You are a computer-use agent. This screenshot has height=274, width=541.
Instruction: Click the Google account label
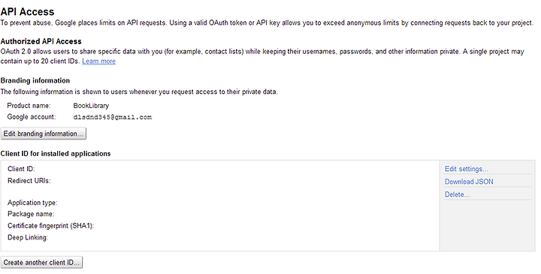pos(32,117)
